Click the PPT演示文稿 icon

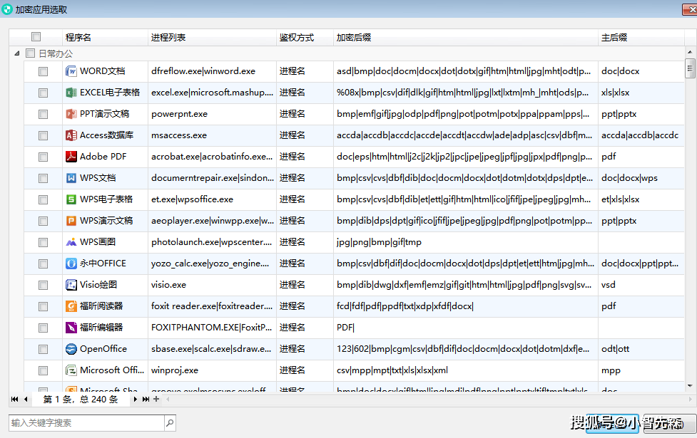[x=71, y=114]
